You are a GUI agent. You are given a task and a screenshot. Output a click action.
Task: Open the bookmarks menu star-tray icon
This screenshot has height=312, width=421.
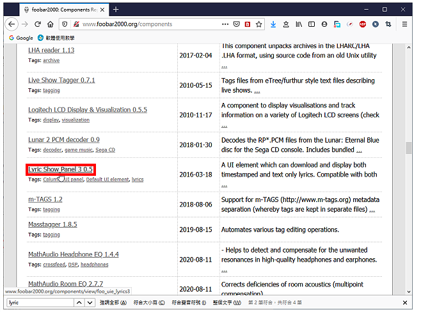pos(286,24)
